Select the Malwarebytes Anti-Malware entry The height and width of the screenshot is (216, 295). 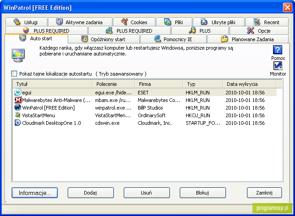pos(145,100)
